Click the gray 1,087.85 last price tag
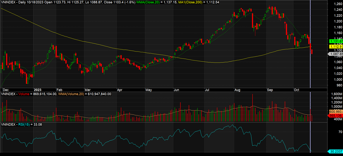Viewport: 343px width, 156px height. click(335, 54)
